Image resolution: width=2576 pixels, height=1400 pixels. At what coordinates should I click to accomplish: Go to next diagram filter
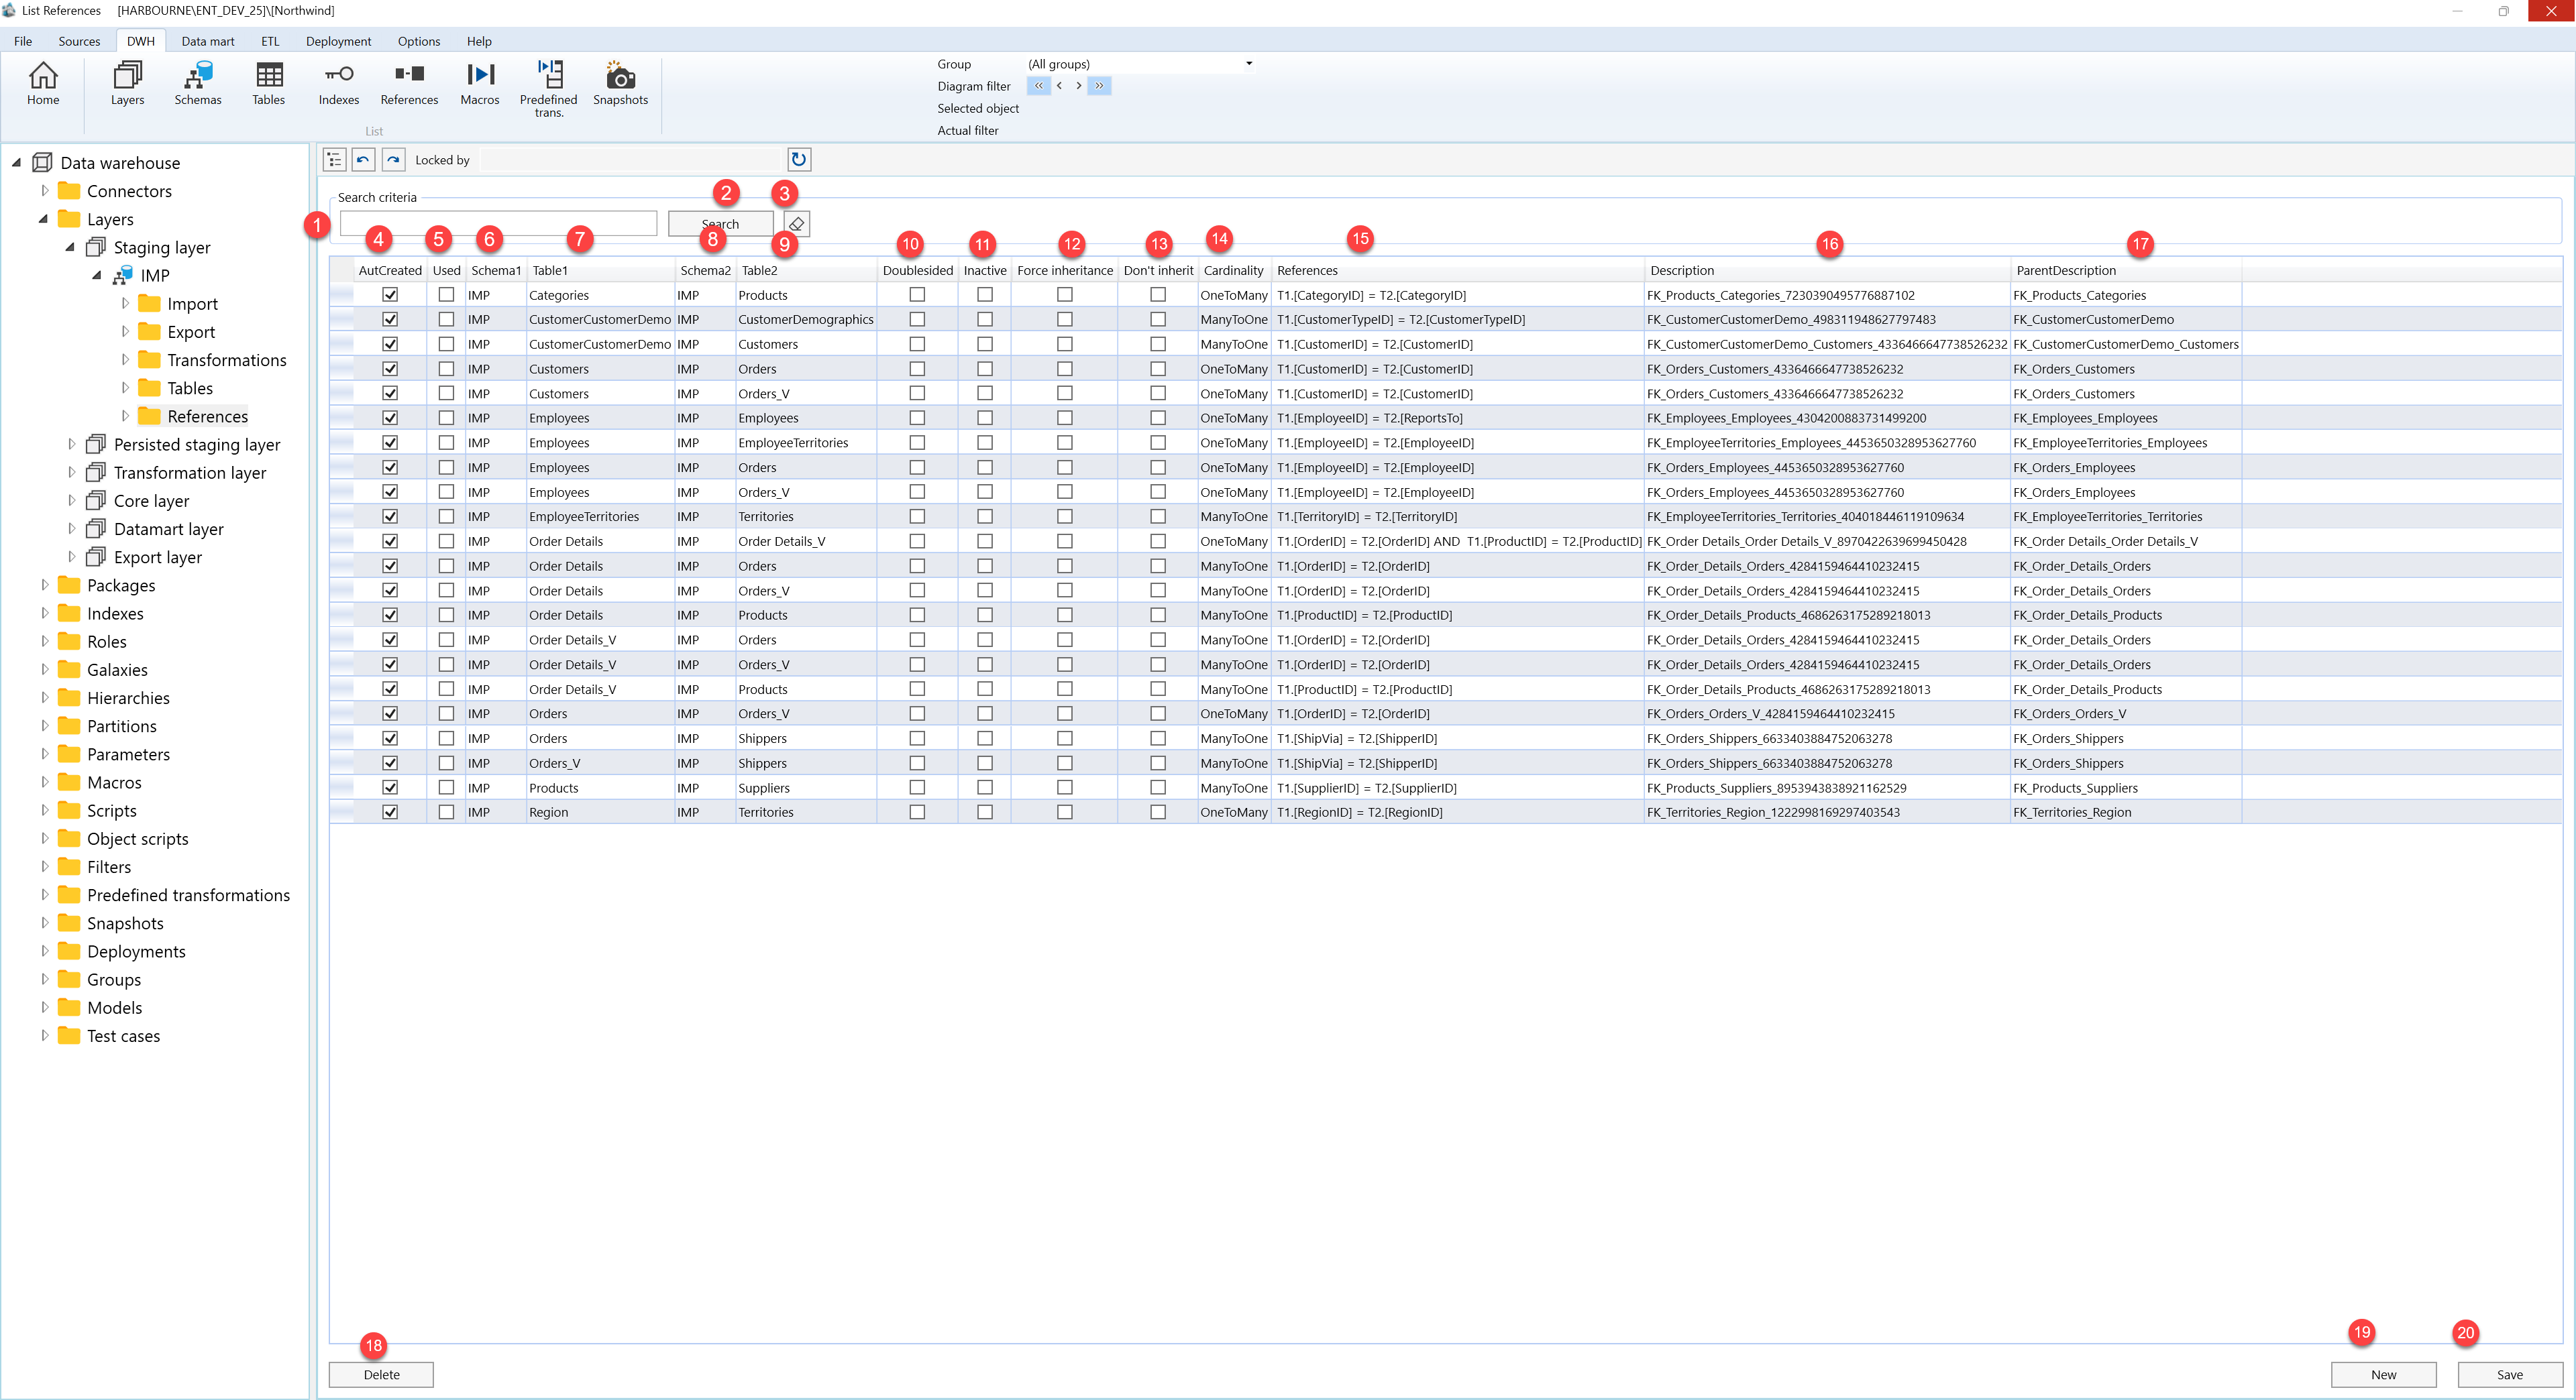point(1078,86)
